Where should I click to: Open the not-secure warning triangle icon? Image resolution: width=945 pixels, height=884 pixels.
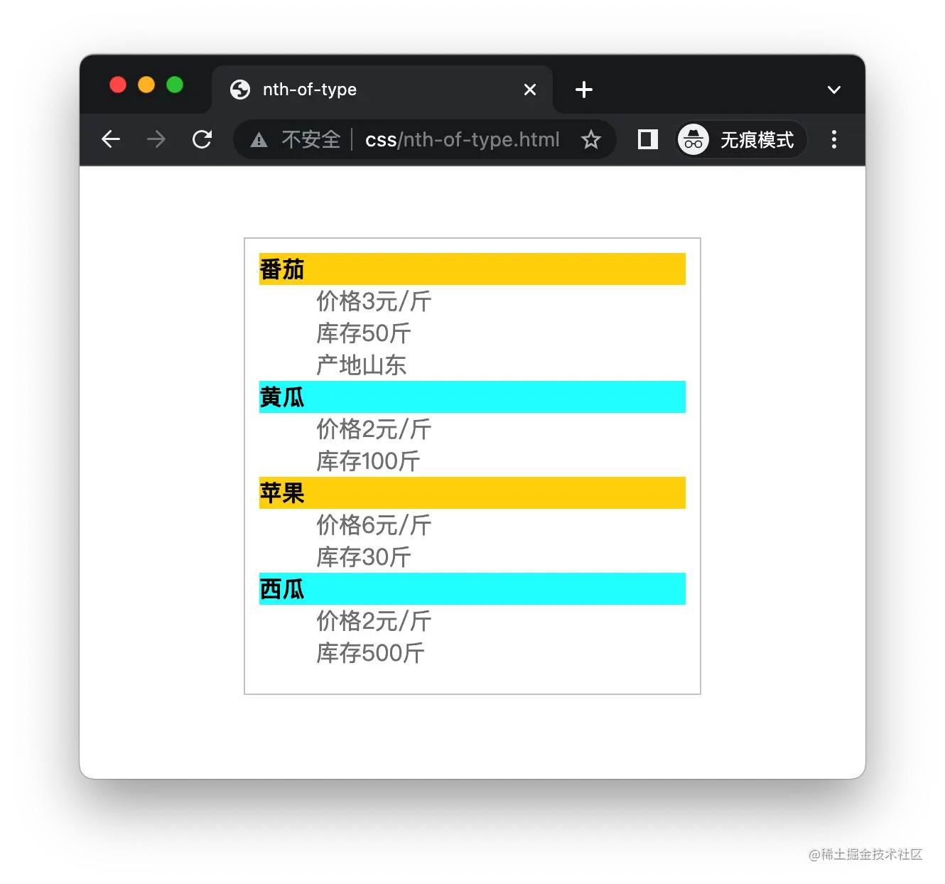click(x=259, y=140)
